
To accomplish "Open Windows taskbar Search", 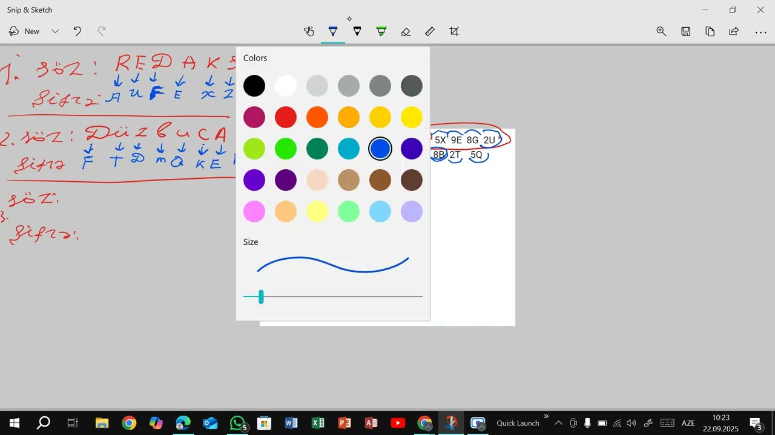I will 44,423.
